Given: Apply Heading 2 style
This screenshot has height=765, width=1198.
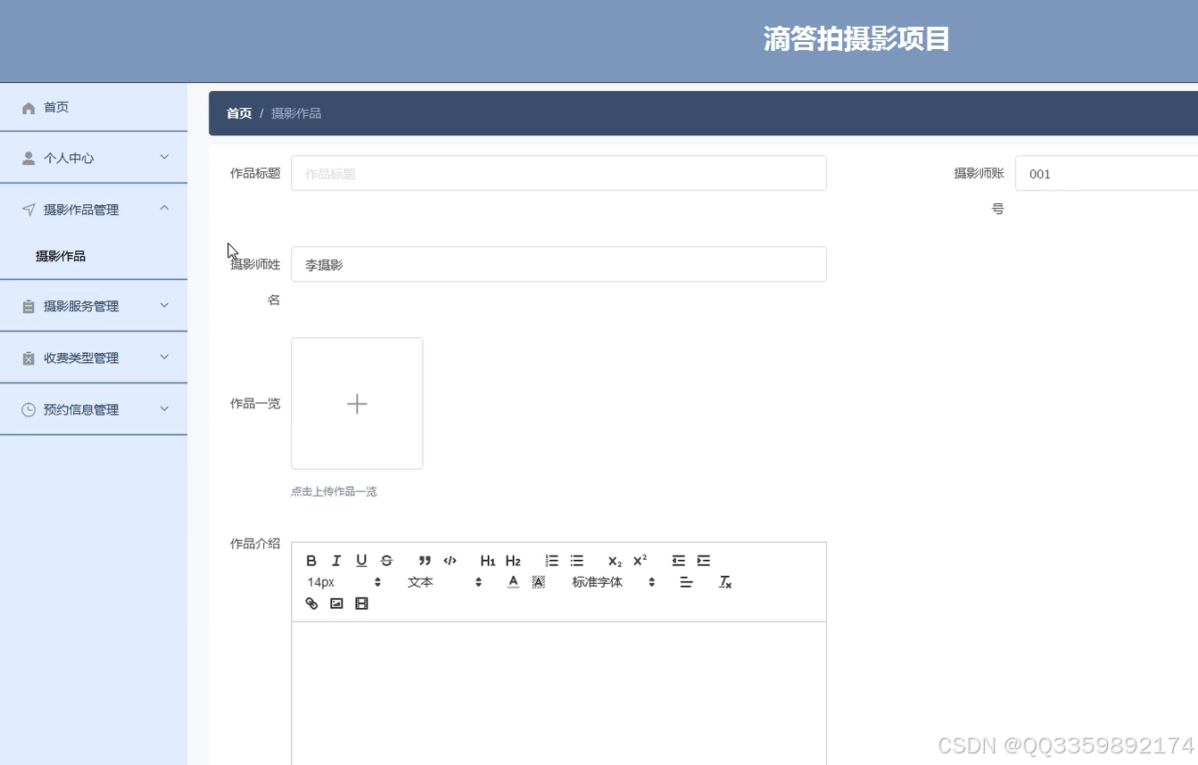Looking at the screenshot, I should [513, 561].
